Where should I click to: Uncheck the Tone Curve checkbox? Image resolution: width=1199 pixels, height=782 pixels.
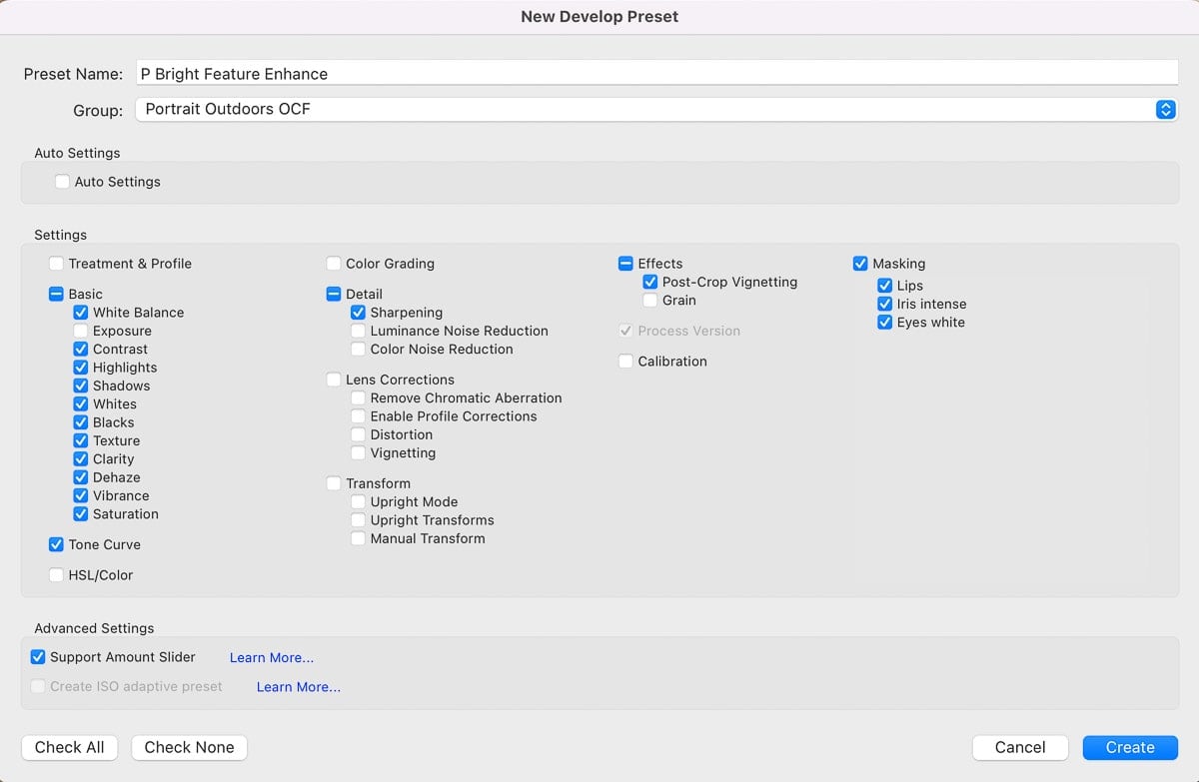(x=56, y=544)
